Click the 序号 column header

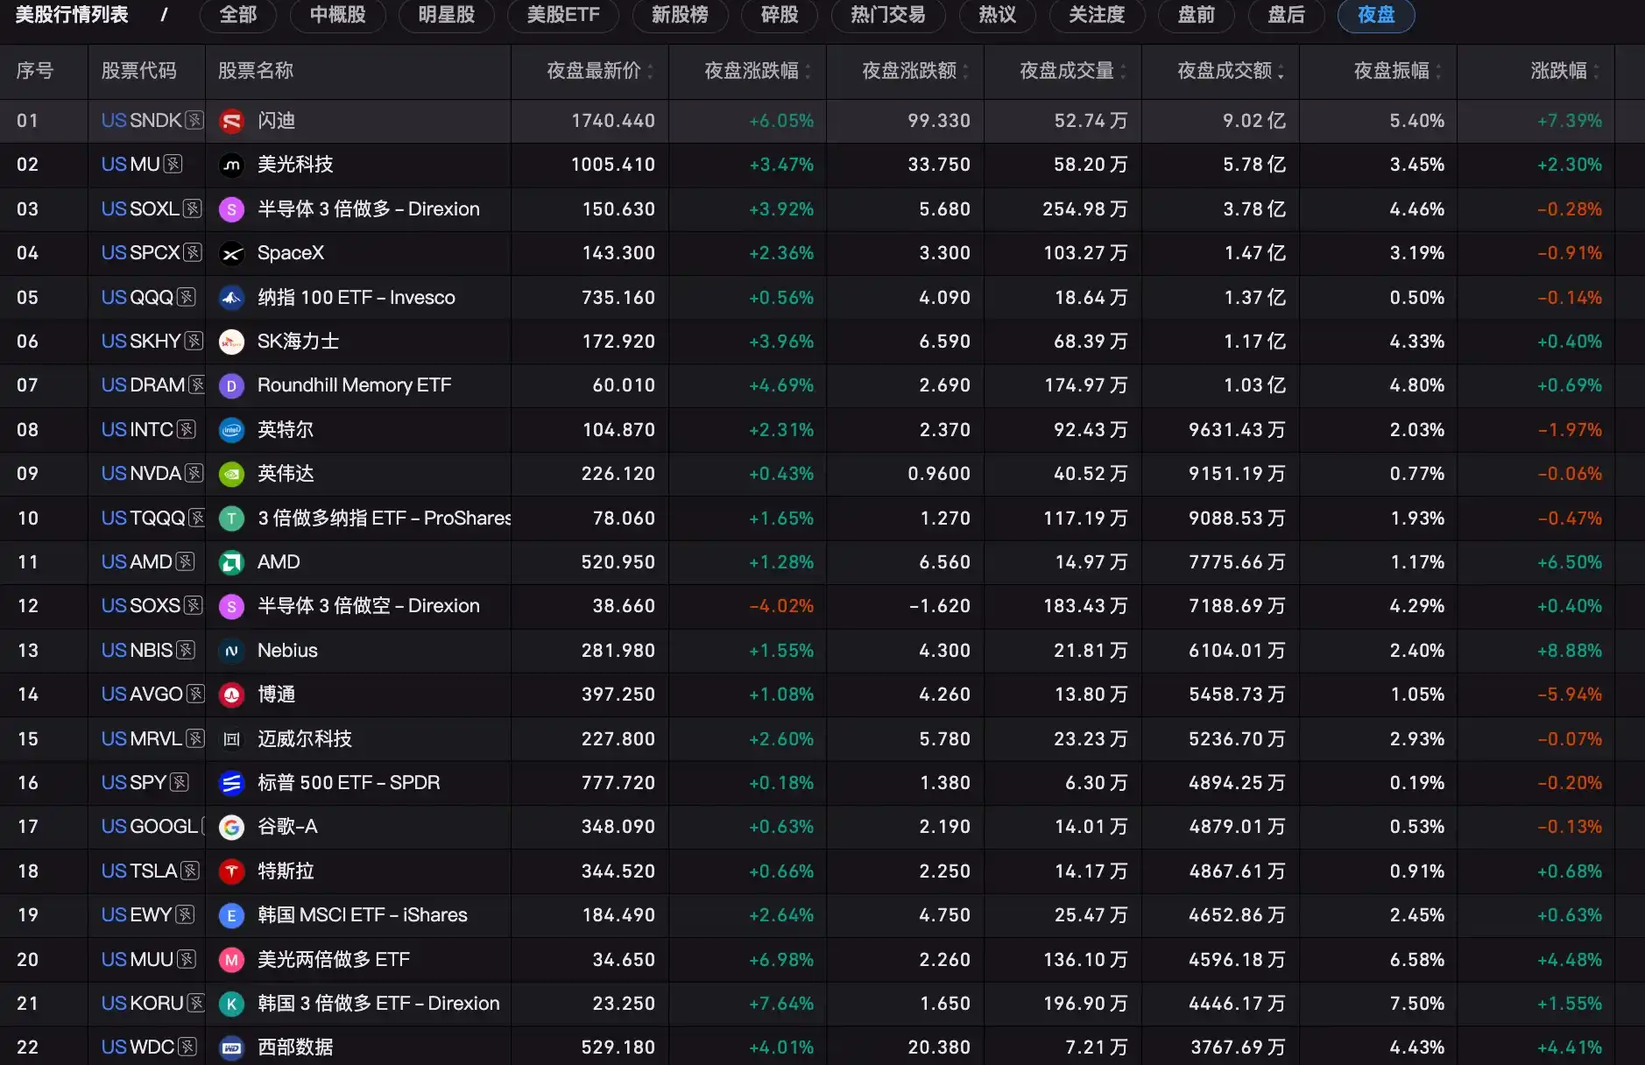click(x=35, y=71)
